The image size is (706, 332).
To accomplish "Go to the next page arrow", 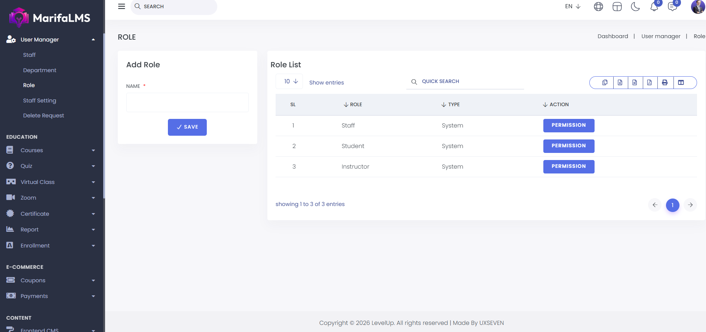I will [690, 205].
